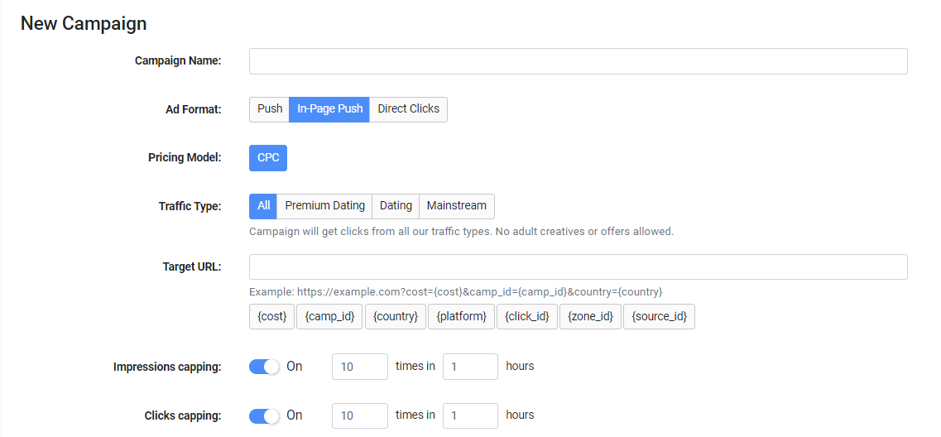Turn off the Clicks capping switch
Image resolution: width=941 pixels, height=437 pixels.
(x=265, y=415)
